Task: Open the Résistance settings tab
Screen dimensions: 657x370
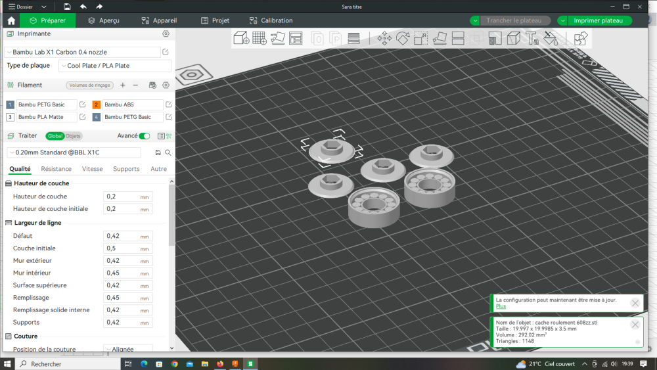Action: coord(56,169)
